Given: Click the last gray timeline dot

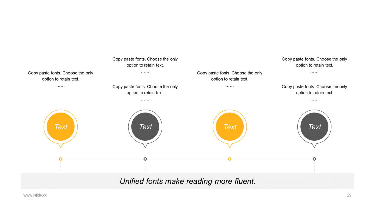Looking at the screenshot, I should (x=314, y=159).
